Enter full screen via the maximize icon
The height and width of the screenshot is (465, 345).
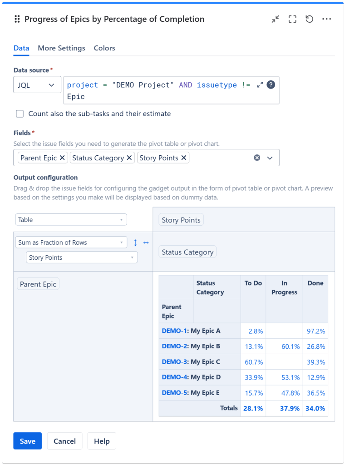pos(292,19)
